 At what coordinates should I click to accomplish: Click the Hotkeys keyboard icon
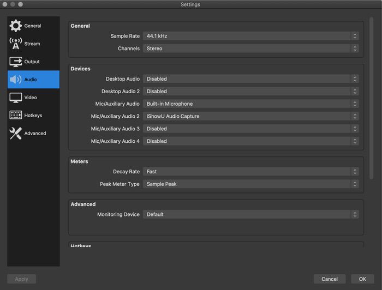16,115
